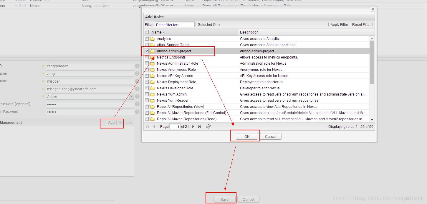Check the Nexus Anonymous Role checkbox
The image size is (427, 204).
[x=147, y=69]
